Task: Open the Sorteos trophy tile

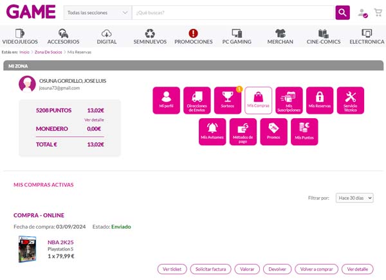Action: [228, 100]
